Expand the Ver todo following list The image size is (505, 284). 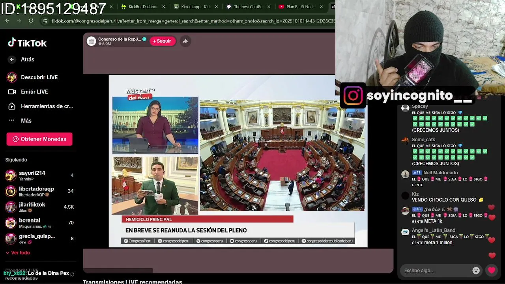pyautogui.click(x=18, y=253)
